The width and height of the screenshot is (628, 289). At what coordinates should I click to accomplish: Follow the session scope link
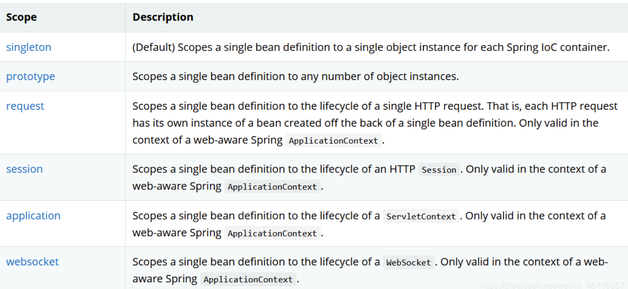(x=24, y=169)
